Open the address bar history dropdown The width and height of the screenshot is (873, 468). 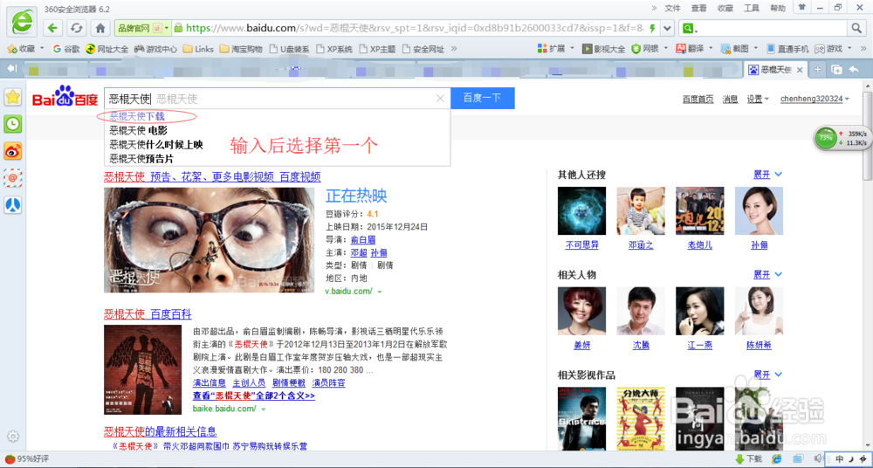coord(668,28)
